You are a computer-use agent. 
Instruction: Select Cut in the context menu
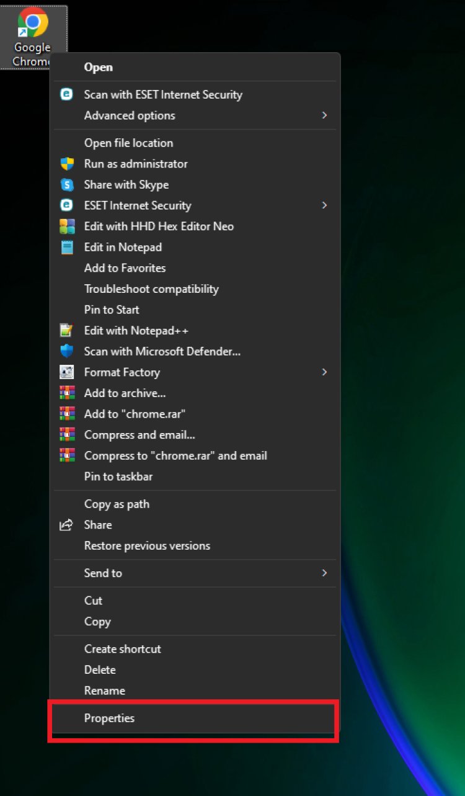[x=93, y=601]
